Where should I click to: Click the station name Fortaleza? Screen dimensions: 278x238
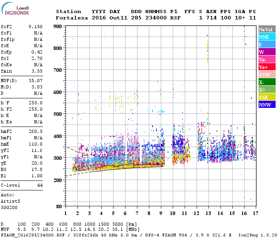pyautogui.click(x=72, y=18)
